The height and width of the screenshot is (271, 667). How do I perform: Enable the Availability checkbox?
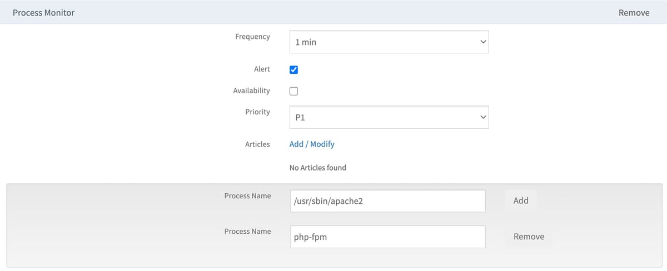tap(294, 91)
